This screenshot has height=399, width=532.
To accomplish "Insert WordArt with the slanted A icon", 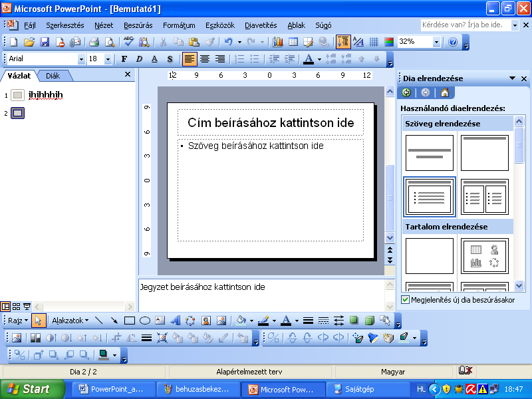I will click(x=176, y=321).
